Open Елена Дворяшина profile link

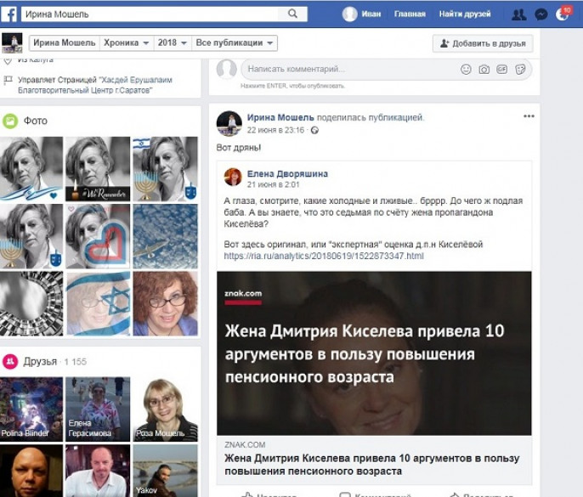pos(287,173)
